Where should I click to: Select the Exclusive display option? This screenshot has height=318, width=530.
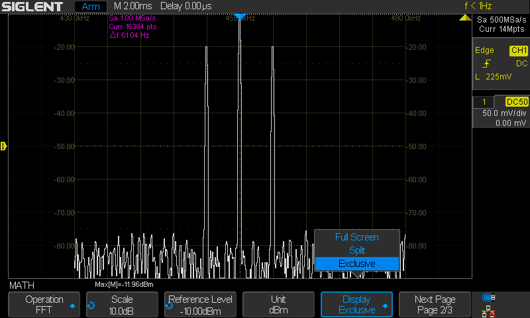click(356, 264)
